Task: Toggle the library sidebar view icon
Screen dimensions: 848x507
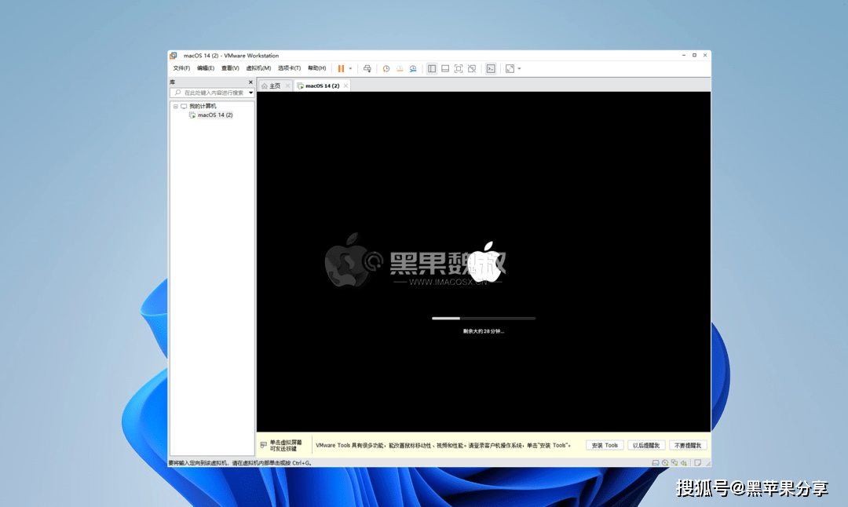Action: click(432, 68)
